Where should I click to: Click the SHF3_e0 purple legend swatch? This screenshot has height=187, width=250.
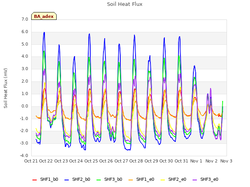click(x=195, y=180)
